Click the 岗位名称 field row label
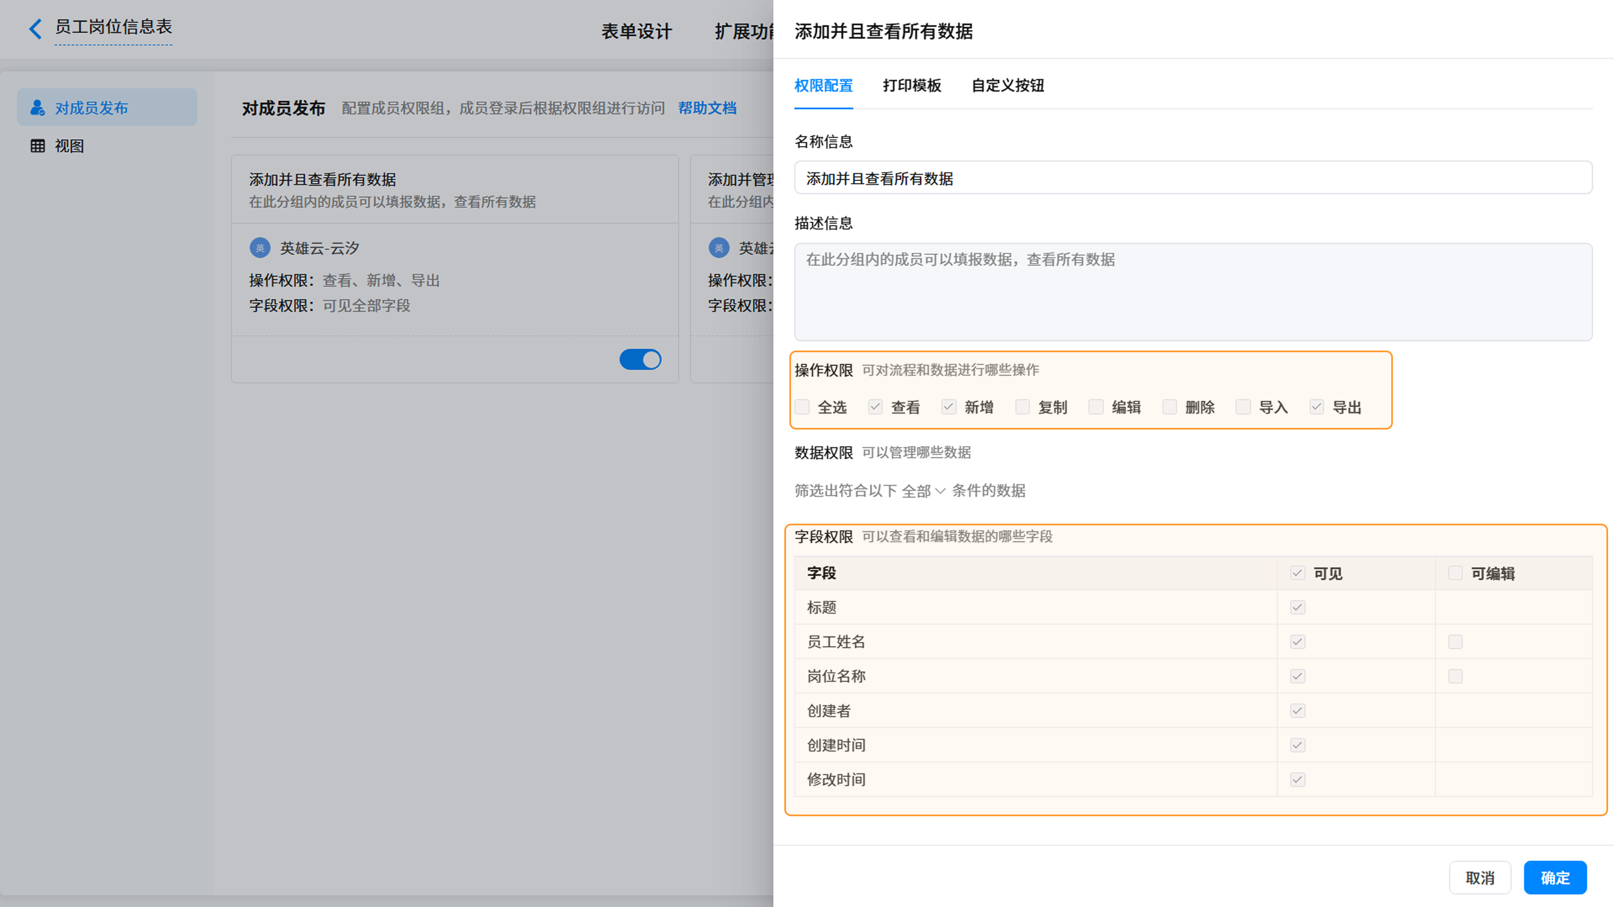This screenshot has height=907, width=1614. (x=836, y=677)
